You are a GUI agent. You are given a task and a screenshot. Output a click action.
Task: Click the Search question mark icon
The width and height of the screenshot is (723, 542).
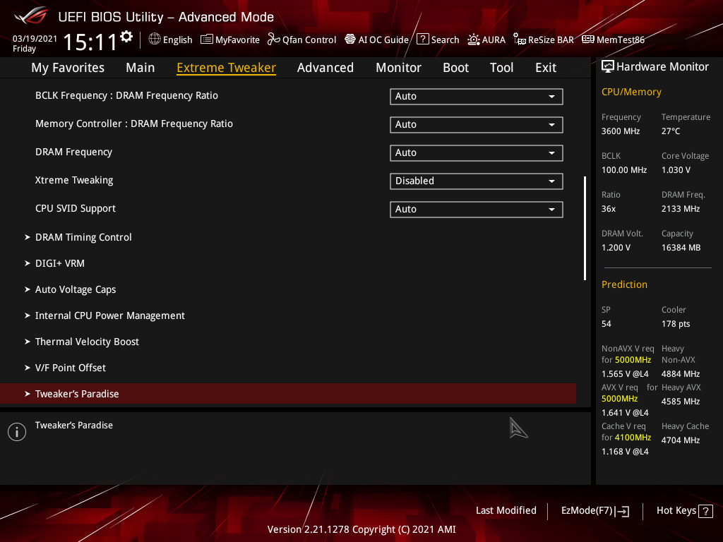point(423,40)
